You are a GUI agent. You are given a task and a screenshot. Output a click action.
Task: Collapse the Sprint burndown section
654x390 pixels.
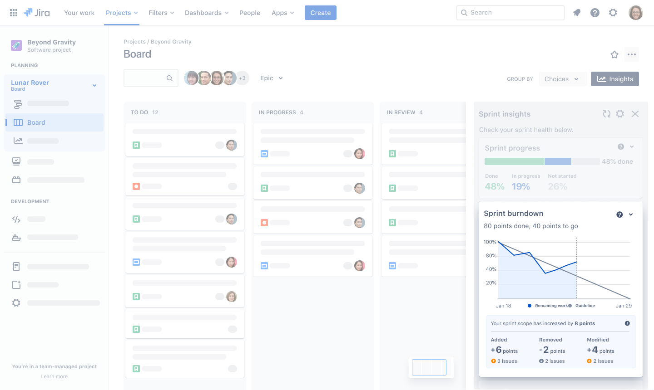(631, 214)
